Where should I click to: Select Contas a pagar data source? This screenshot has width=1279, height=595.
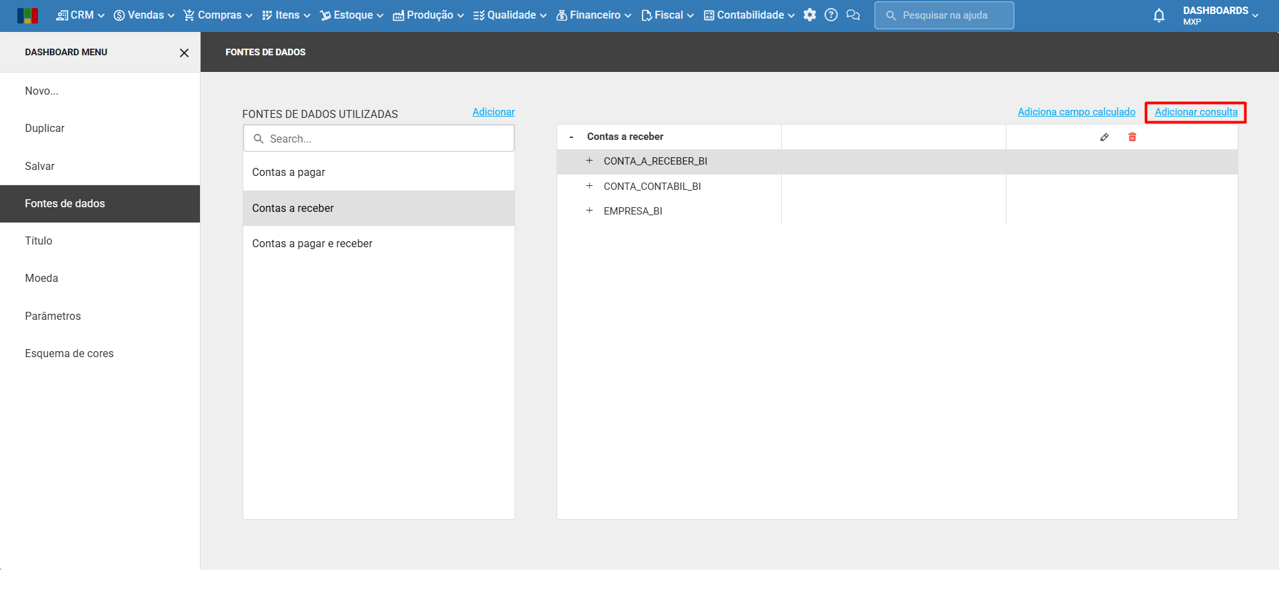click(x=379, y=173)
